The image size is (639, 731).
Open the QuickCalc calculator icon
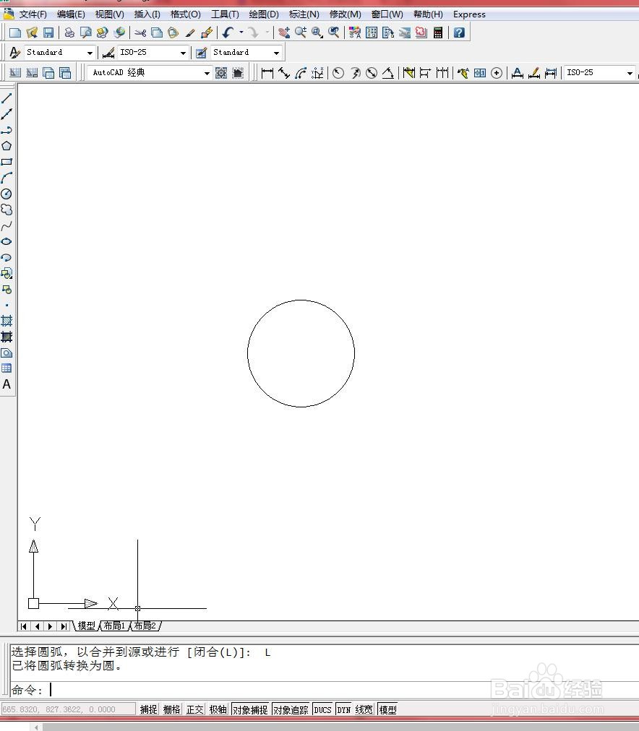click(x=438, y=33)
